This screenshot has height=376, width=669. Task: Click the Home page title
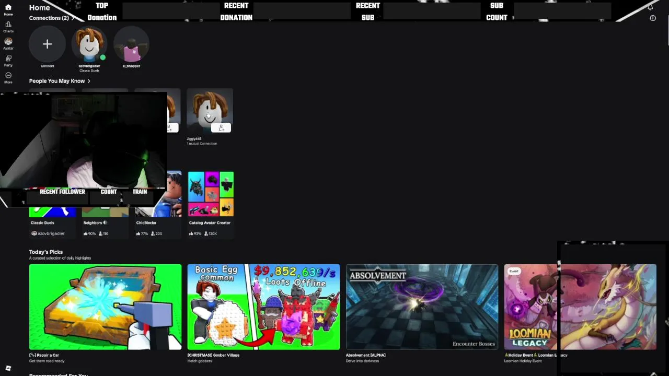40,8
